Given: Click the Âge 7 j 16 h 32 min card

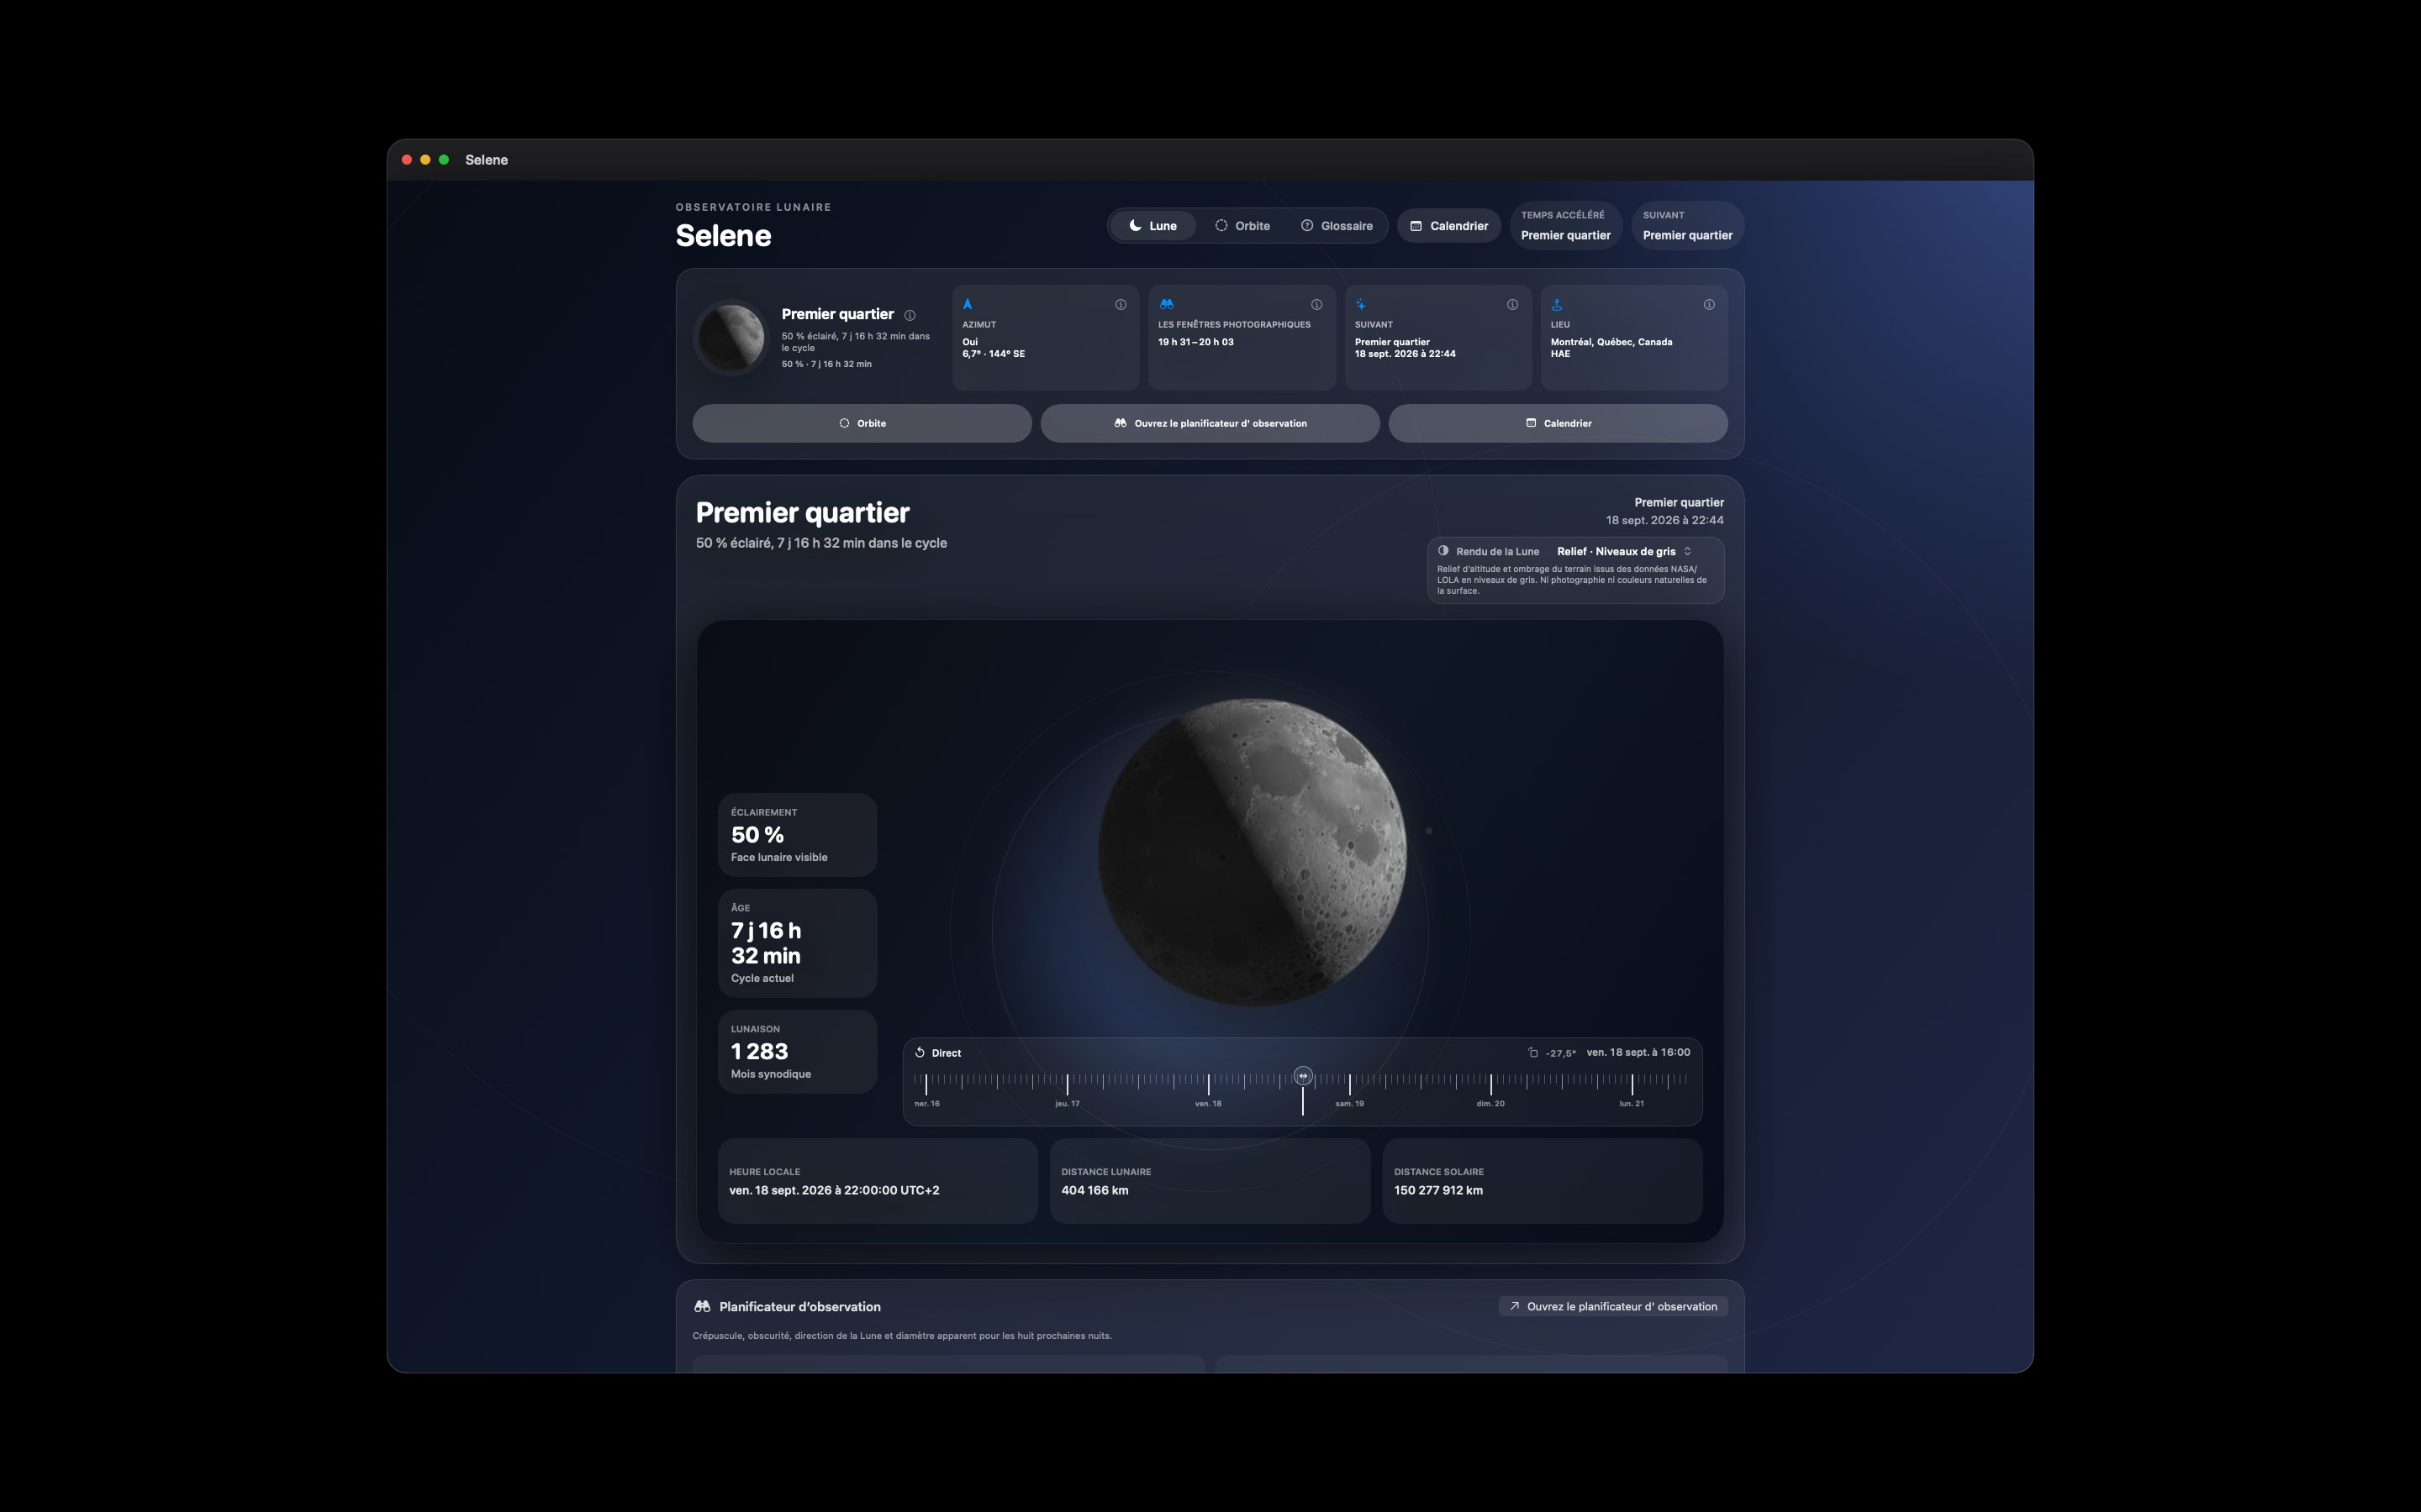Looking at the screenshot, I should 797,943.
